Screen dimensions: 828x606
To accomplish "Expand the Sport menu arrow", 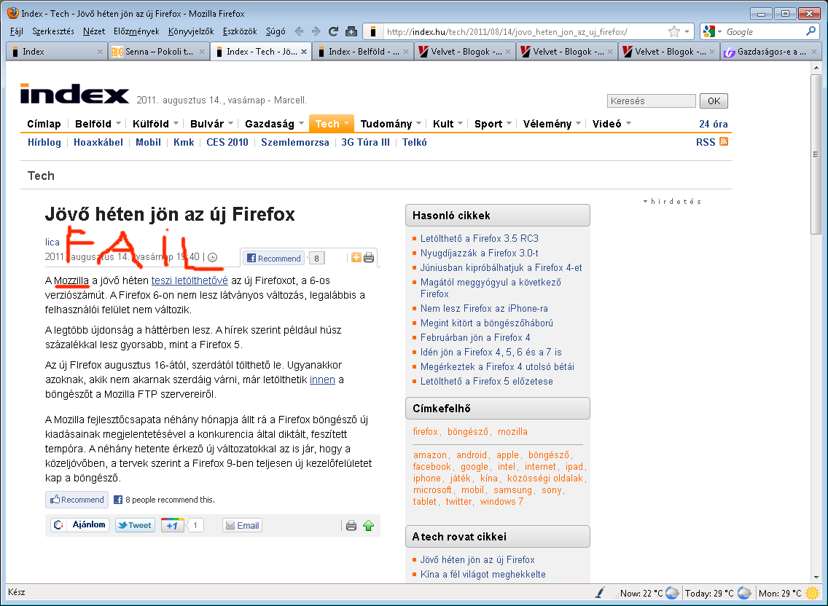I will [x=509, y=124].
